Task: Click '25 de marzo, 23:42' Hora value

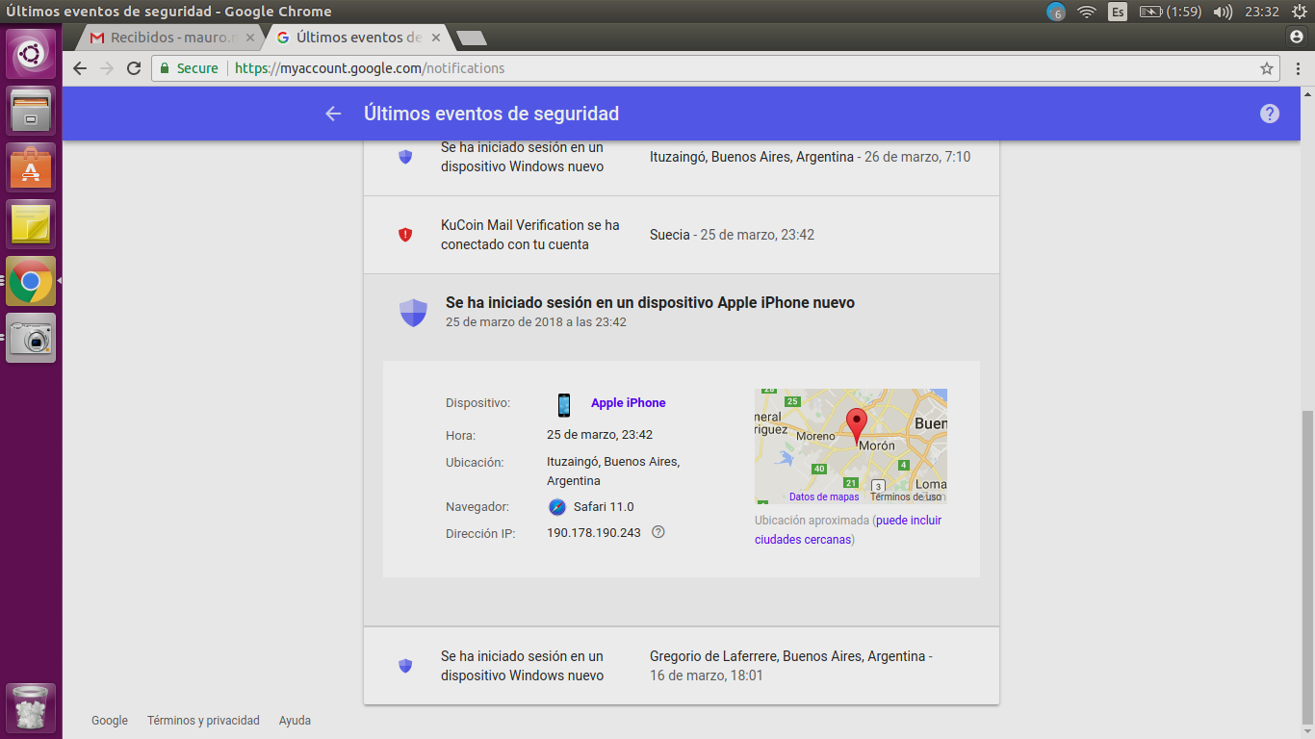Action: click(600, 435)
